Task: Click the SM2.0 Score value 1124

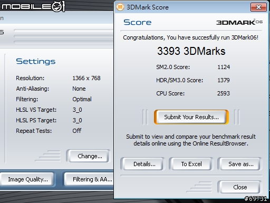Action: click(224, 67)
